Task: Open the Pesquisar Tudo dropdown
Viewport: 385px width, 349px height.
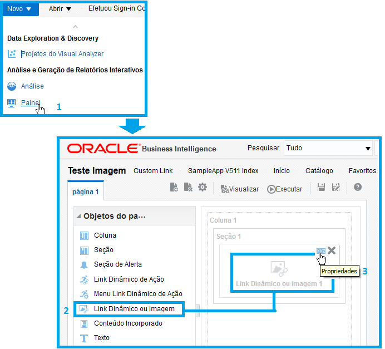Action: click(x=328, y=148)
